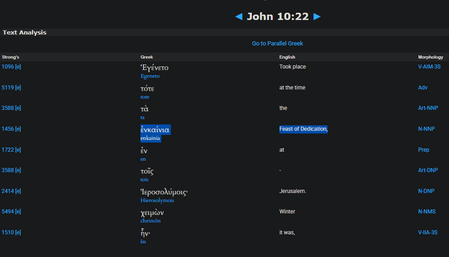449x257 pixels.
Task: Open the Go to Parallel Greek link
Action: click(x=277, y=44)
